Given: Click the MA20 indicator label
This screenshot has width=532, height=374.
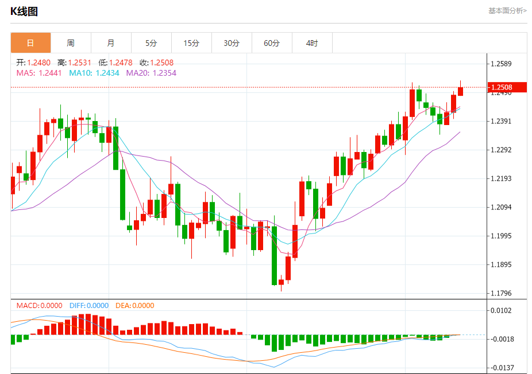Looking at the screenshot, I should pyautogui.click(x=151, y=73).
